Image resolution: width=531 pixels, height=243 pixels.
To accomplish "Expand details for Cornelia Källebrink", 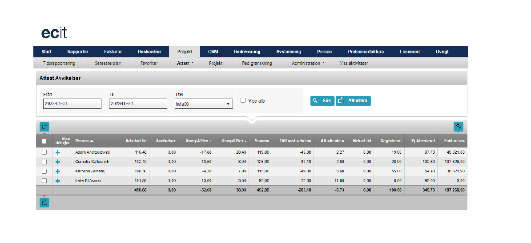I will [x=58, y=162].
